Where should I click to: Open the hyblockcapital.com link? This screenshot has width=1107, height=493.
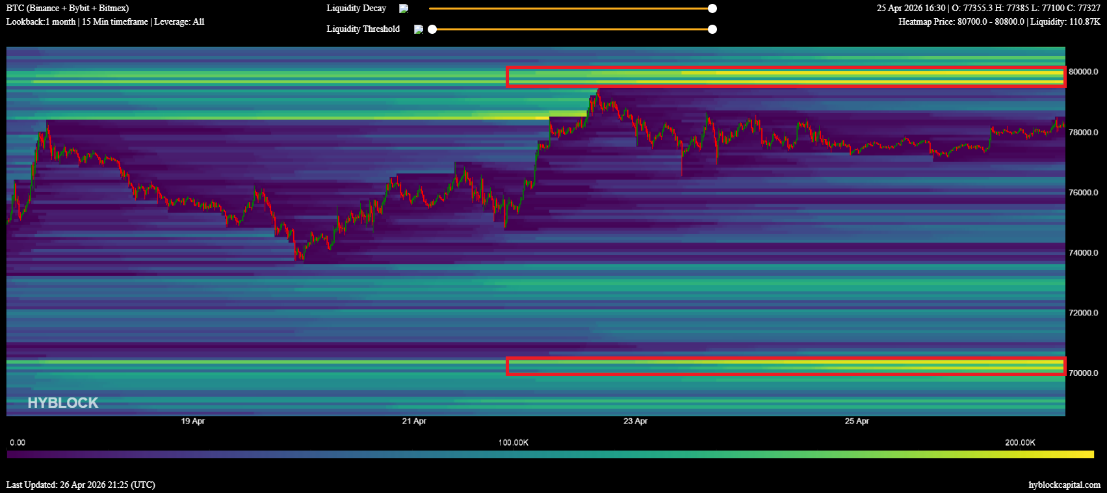[x=1064, y=485]
